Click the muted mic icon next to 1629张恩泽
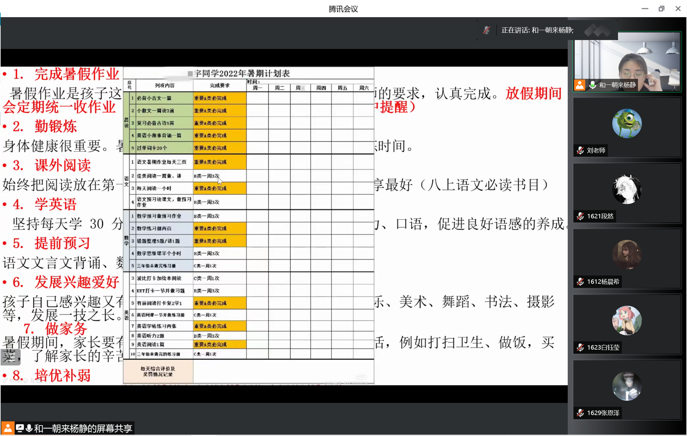This screenshot has width=687, height=436. pyautogui.click(x=580, y=413)
